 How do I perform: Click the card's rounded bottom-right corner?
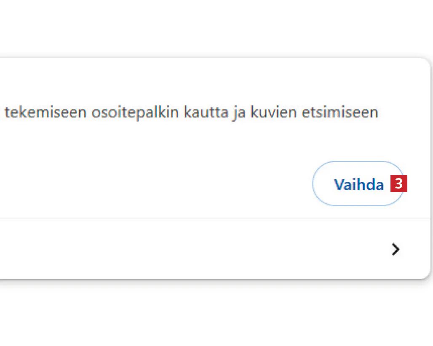[x=425, y=274]
